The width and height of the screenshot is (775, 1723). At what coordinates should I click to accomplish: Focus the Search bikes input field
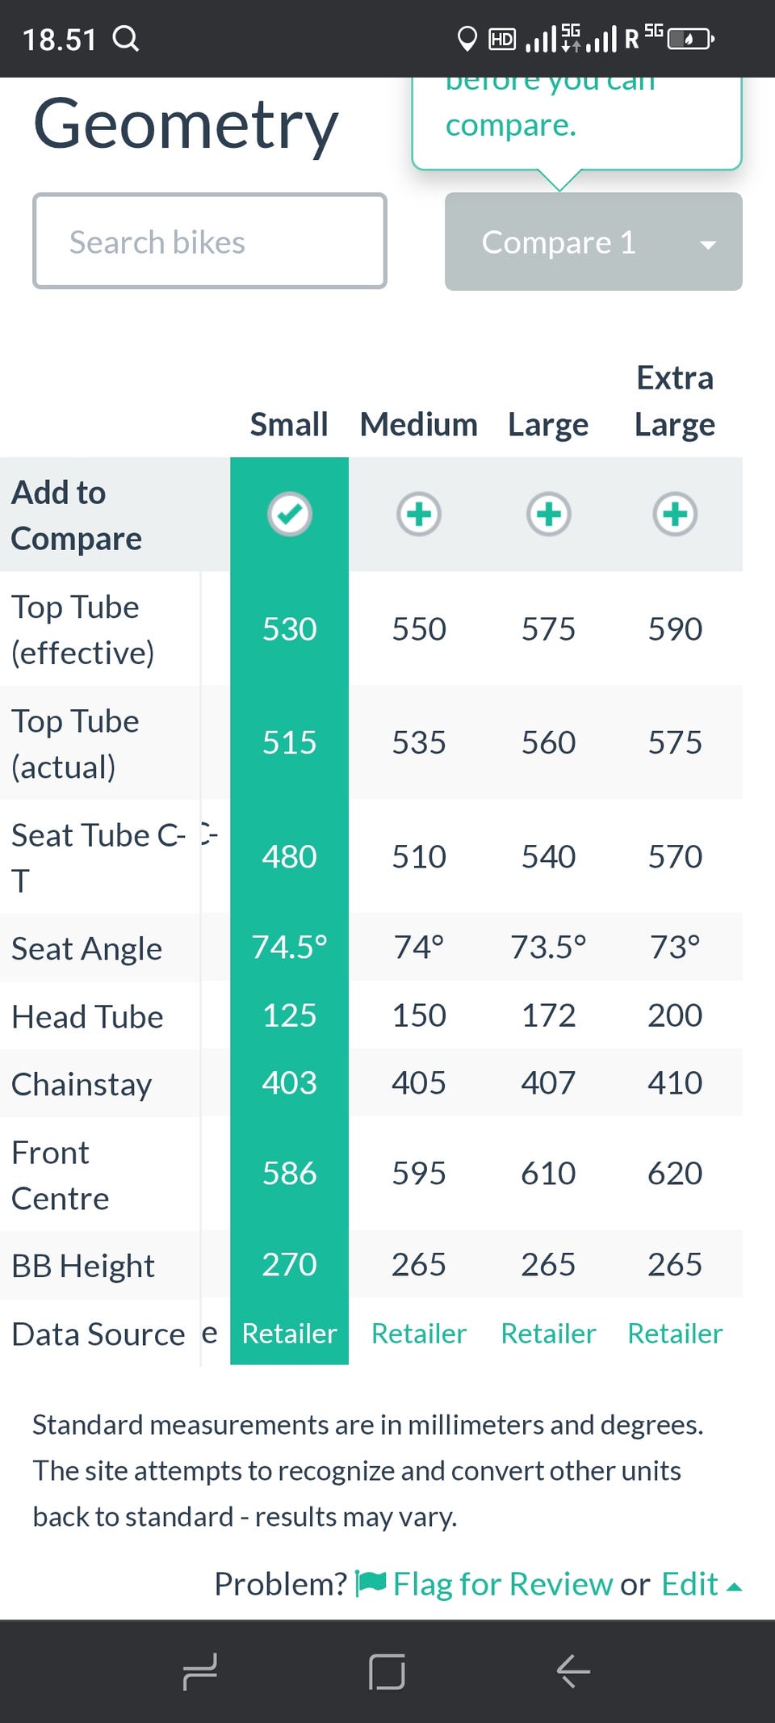tap(210, 242)
